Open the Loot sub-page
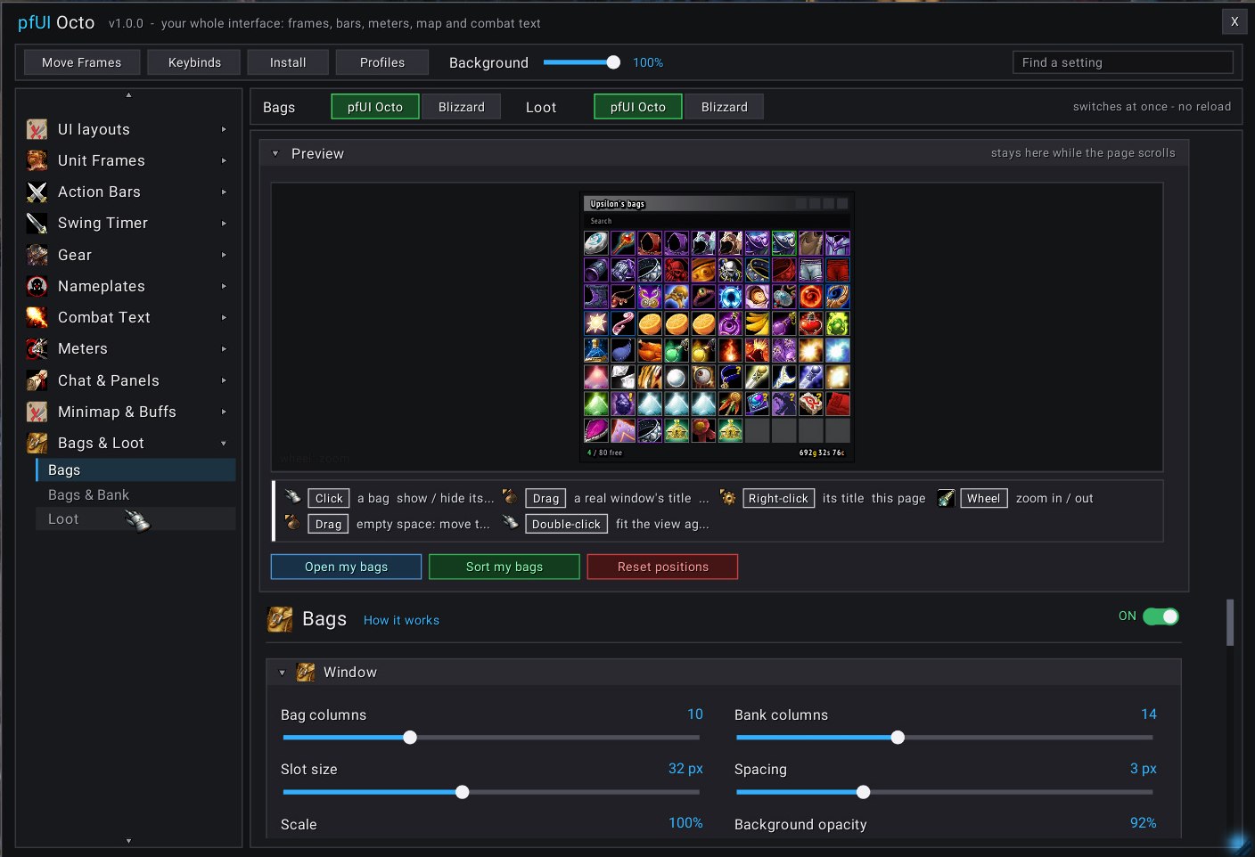The width and height of the screenshot is (1255, 857). [x=135, y=518]
